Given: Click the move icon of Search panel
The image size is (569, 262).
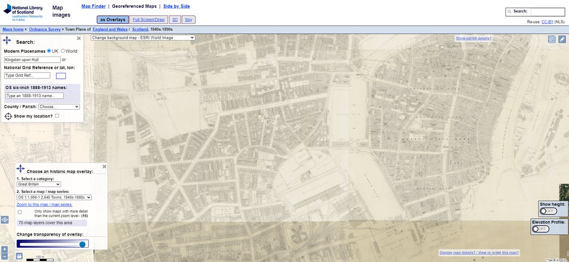Looking at the screenshot, I should pyautogui.click(x=7, y=41).
